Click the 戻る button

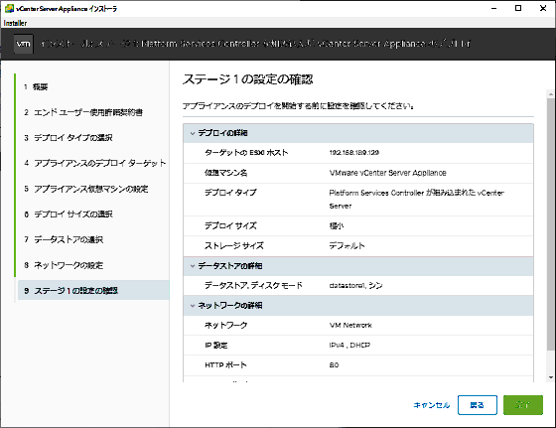click(478, 405)
